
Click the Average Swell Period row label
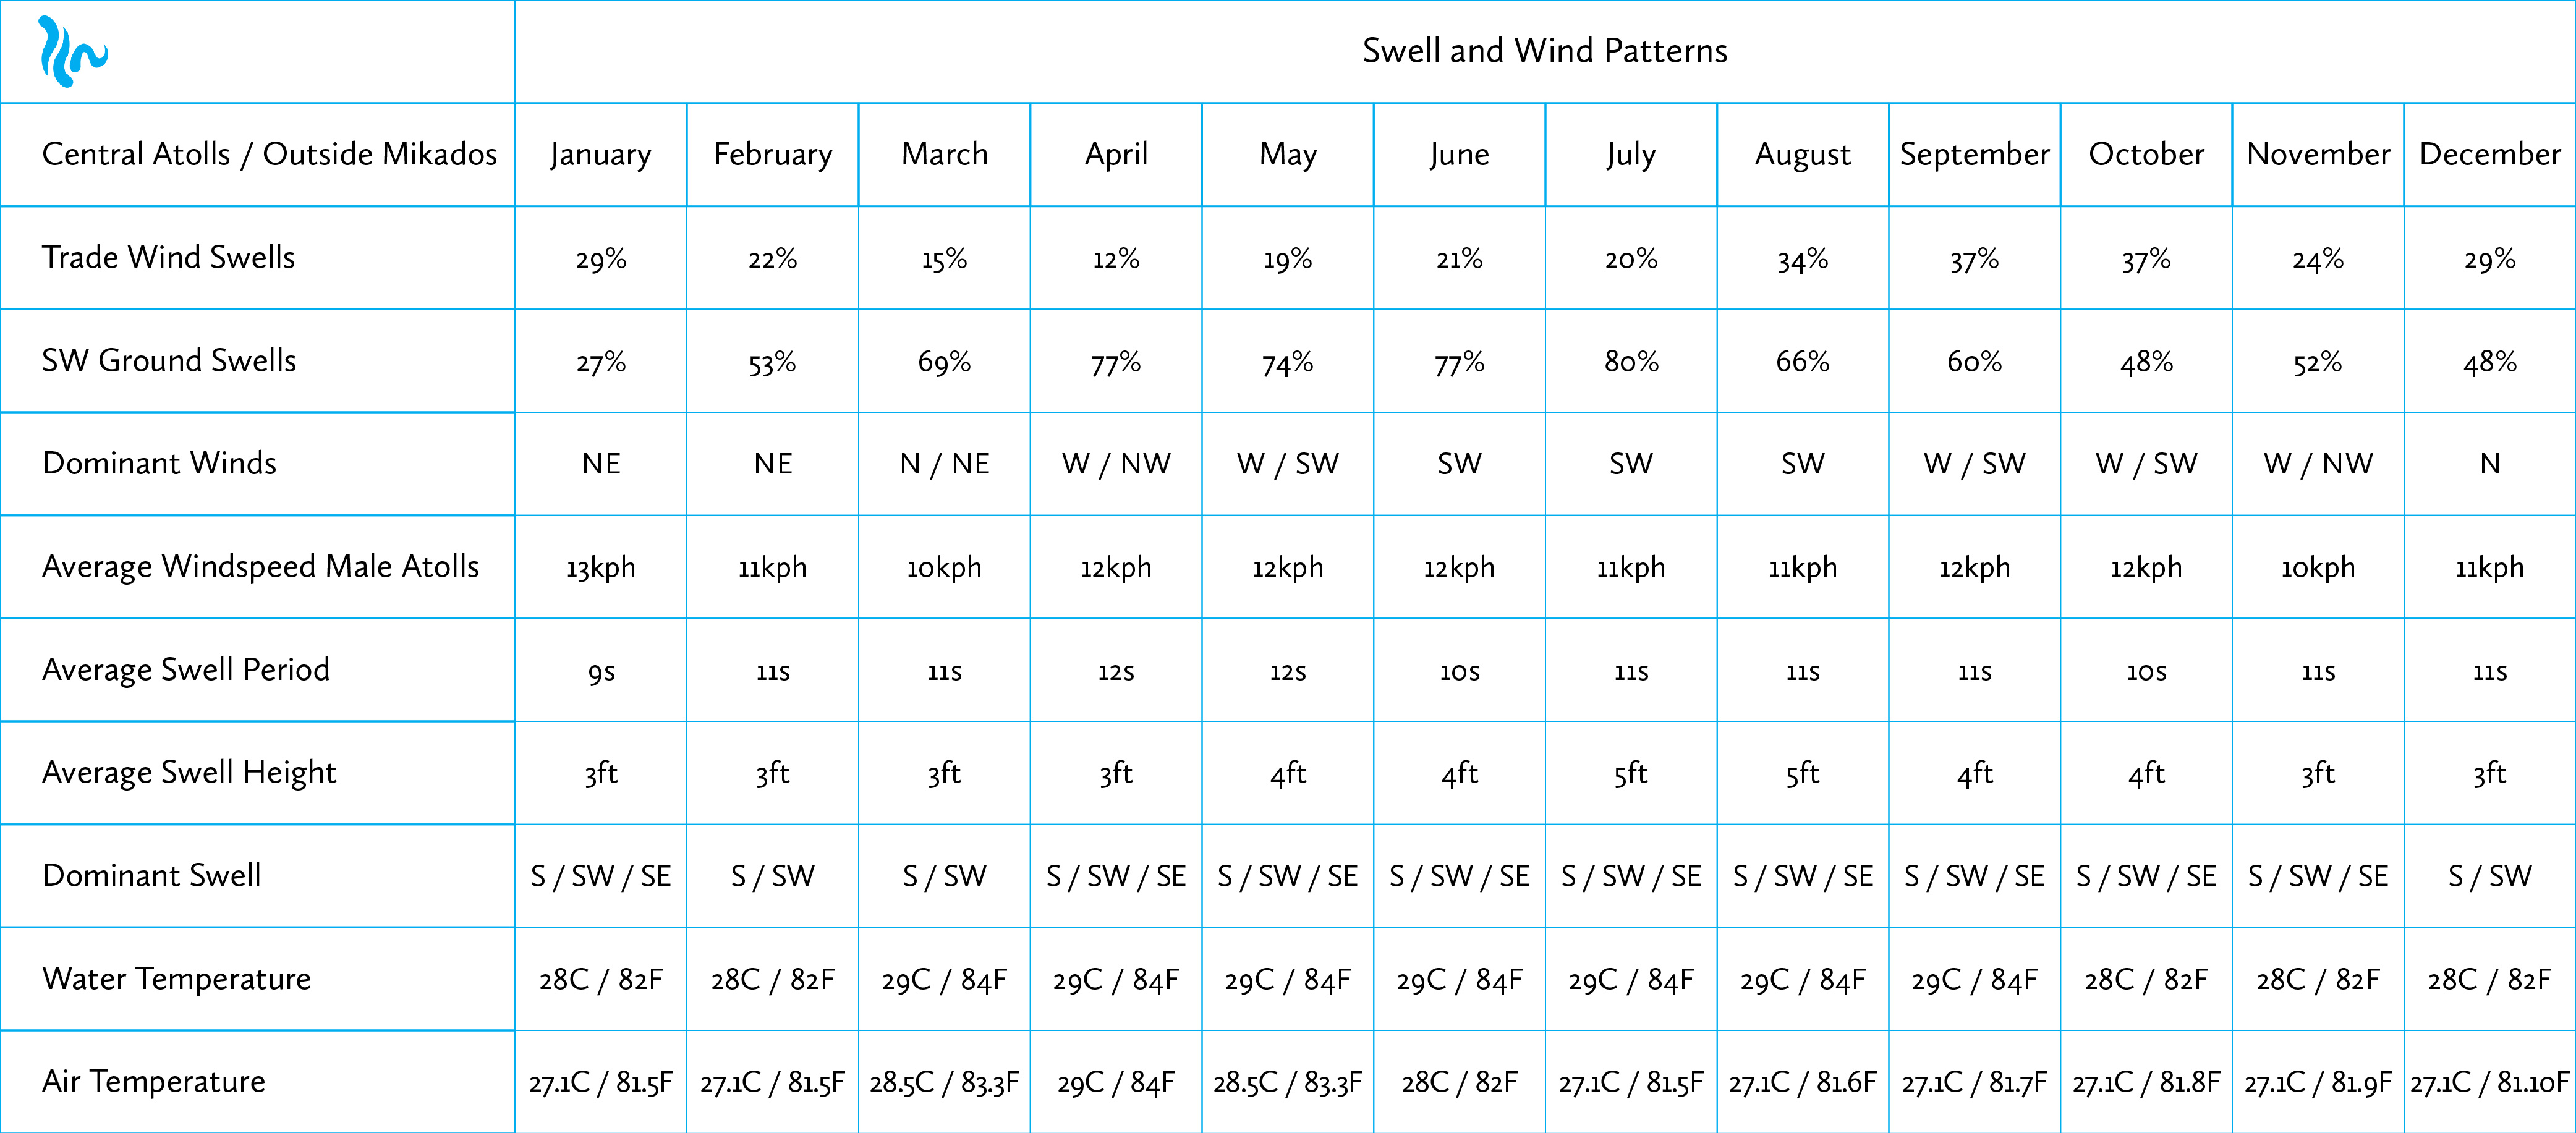point(186,669)
